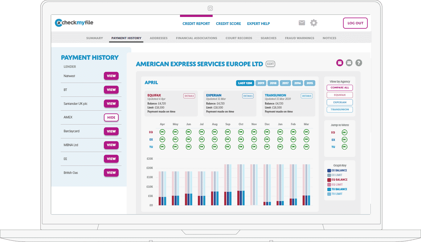This screenshot has height=242, width=421.
Task: Switch to the Summary tab
Action: click(x=95, y=38)
